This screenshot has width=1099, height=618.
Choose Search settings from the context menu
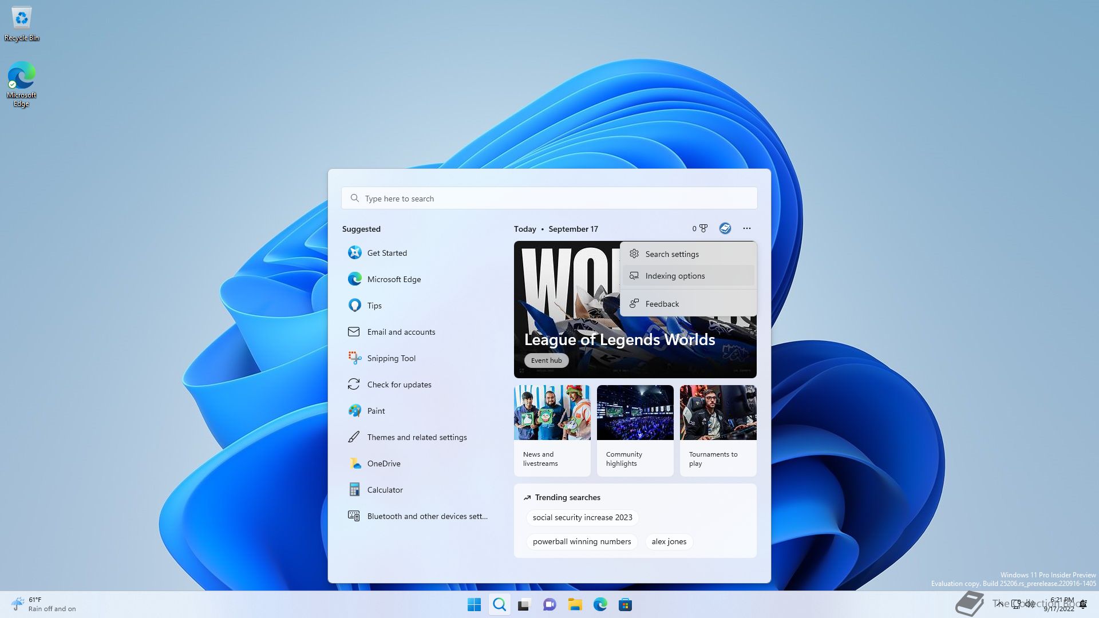[x=672, y=253]
